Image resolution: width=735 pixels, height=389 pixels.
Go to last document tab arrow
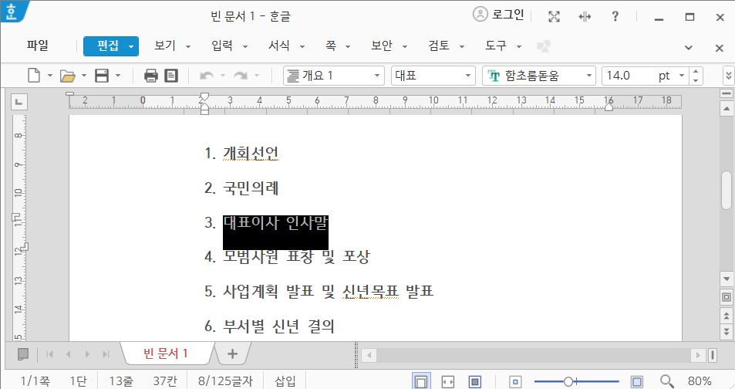(x=106, y=354)
